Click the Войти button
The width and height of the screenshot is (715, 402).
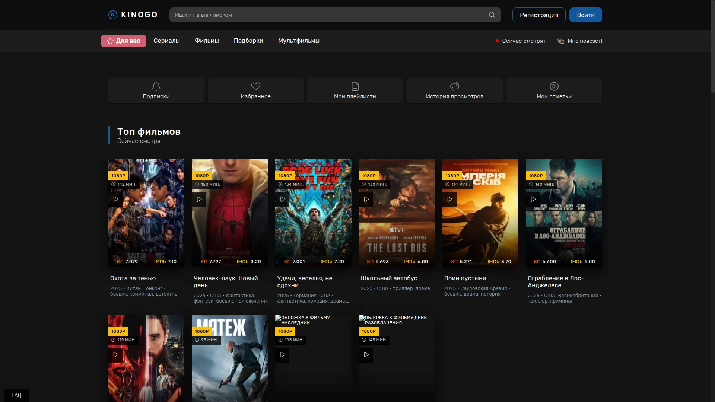click(x=586, y=15)
